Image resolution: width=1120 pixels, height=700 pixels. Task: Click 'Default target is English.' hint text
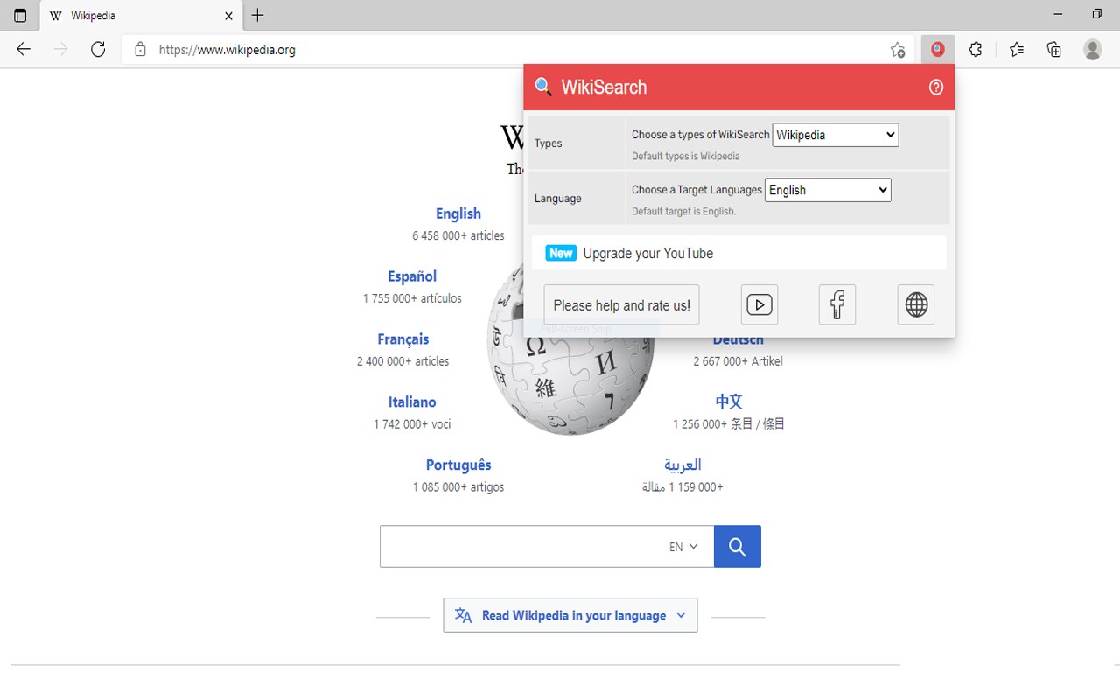(684, 211)
